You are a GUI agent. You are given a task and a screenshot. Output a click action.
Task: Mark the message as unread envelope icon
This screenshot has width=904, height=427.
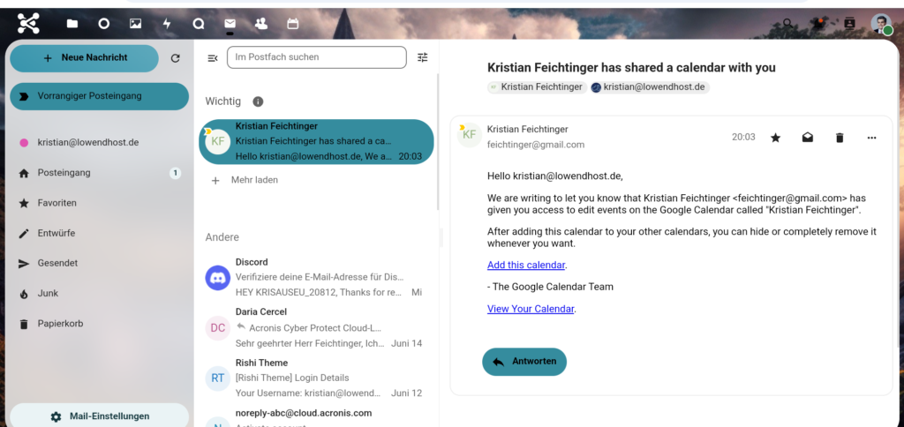[808, 137]
